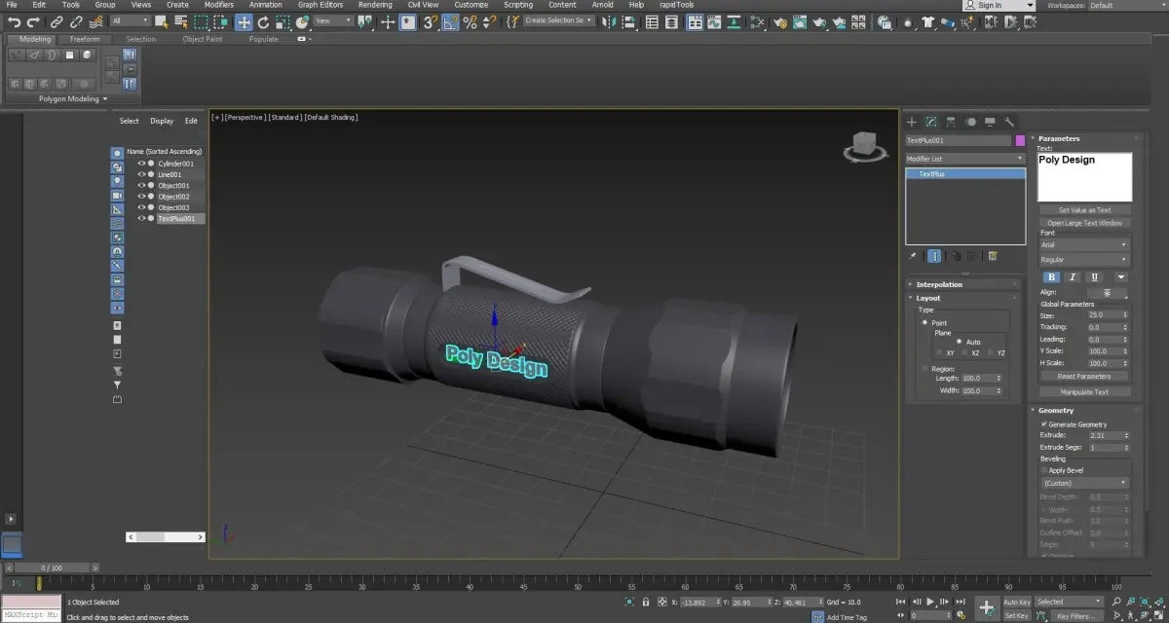Image resolution: width=1169 pixels, height=623 pixels.
Task: Toggle the Percent Snap icon
Action: [470, 22]
